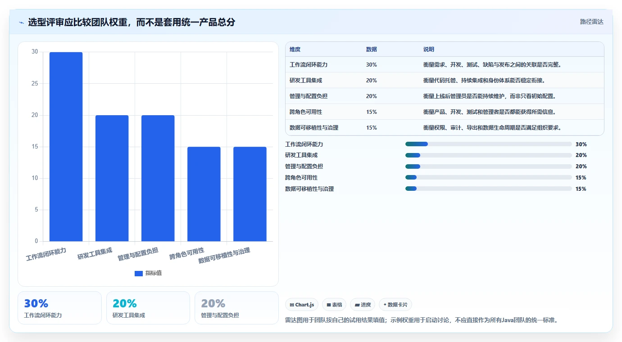Click the 管理与配置负担 table cell

click(x=309, y=96)
